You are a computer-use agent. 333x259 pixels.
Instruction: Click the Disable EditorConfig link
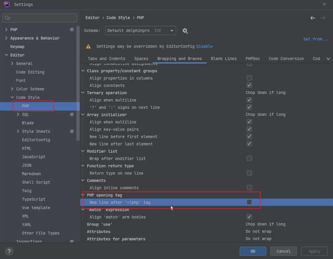204,46
